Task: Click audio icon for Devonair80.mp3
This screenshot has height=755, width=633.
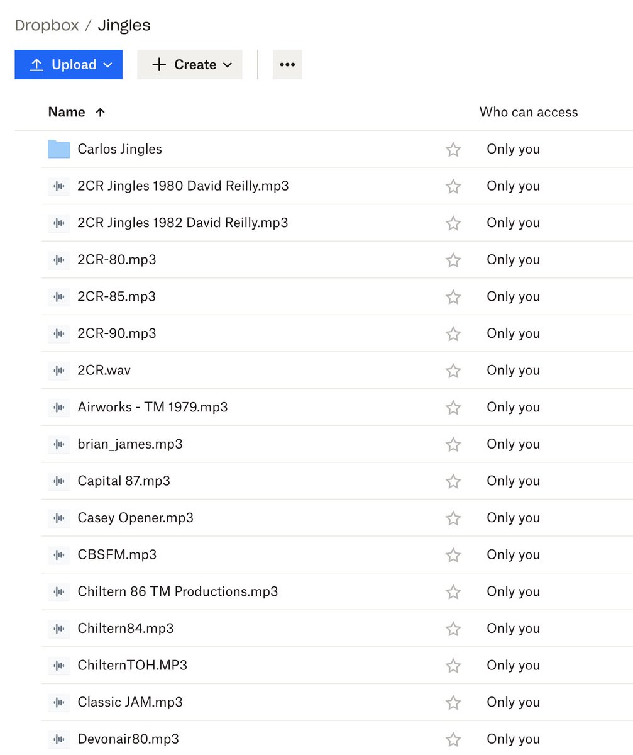Action: click(x=59, y=739)
